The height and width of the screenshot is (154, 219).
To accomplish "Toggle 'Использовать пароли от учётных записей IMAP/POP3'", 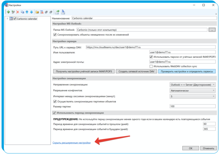I will [151, 57].
